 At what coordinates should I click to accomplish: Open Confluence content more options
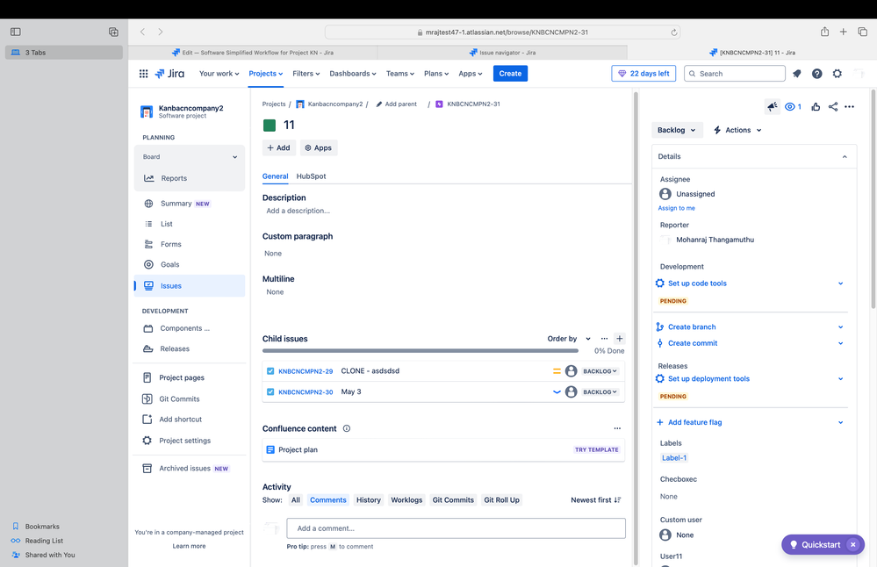pos(617,428)
